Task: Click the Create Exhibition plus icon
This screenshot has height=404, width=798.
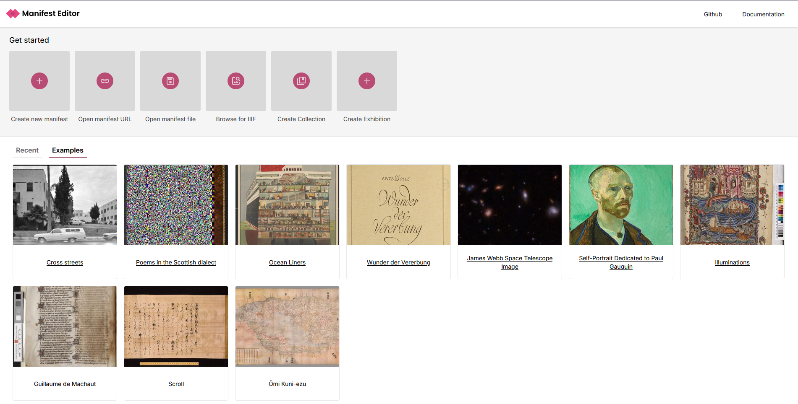Action: pos(367,81)
